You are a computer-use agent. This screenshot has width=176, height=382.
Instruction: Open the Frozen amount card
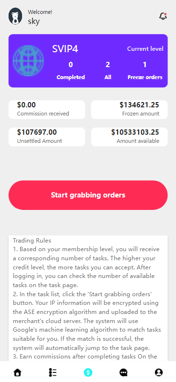pyautogui.click(x=129, y=109)
